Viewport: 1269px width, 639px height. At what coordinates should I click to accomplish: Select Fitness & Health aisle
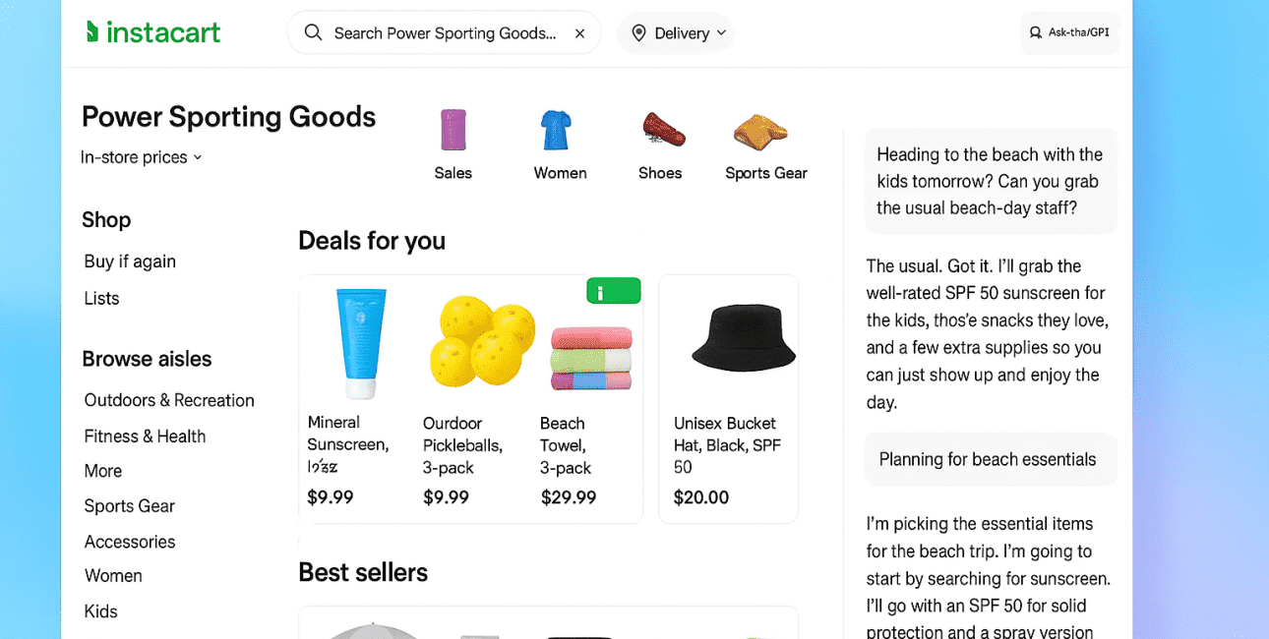tap(145, 436)
